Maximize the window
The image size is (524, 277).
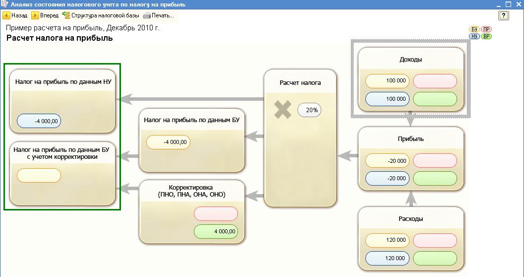click(x=508, y=4)
